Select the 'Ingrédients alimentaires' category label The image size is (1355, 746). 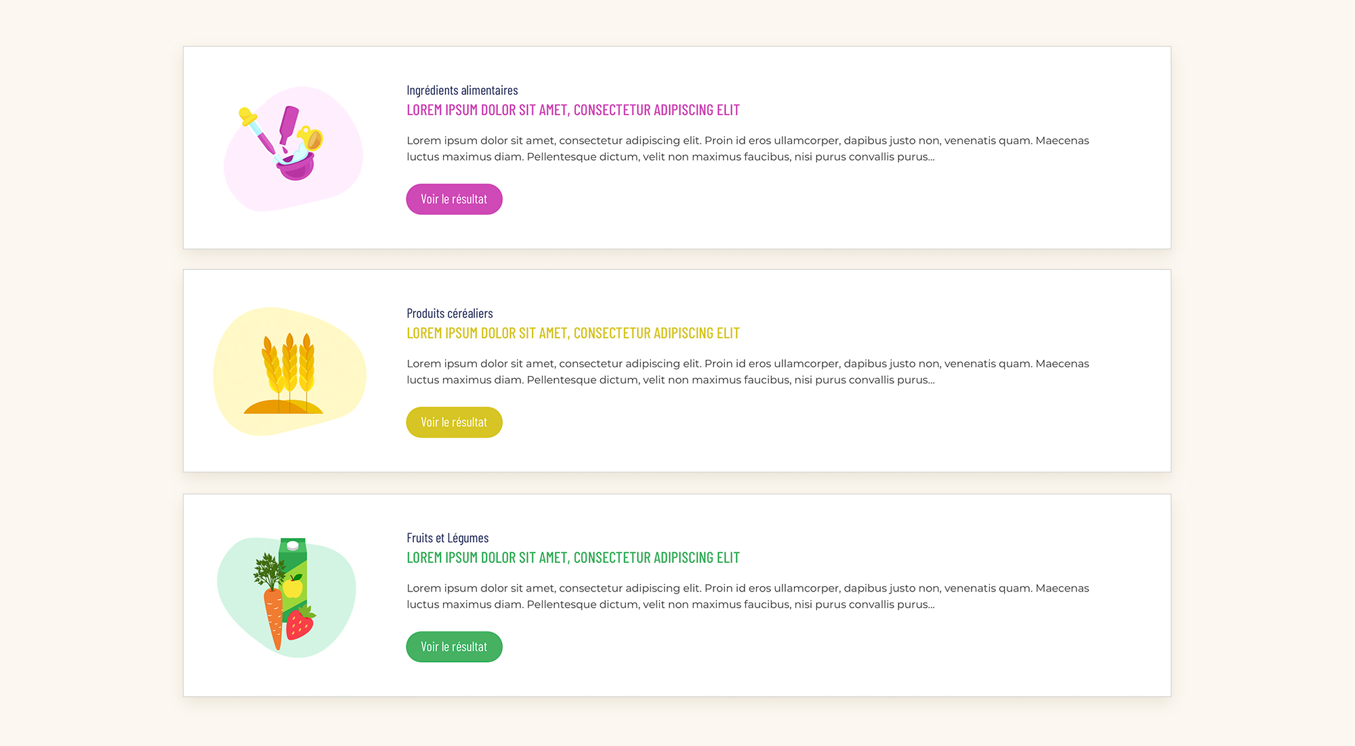tap(462, 90)
